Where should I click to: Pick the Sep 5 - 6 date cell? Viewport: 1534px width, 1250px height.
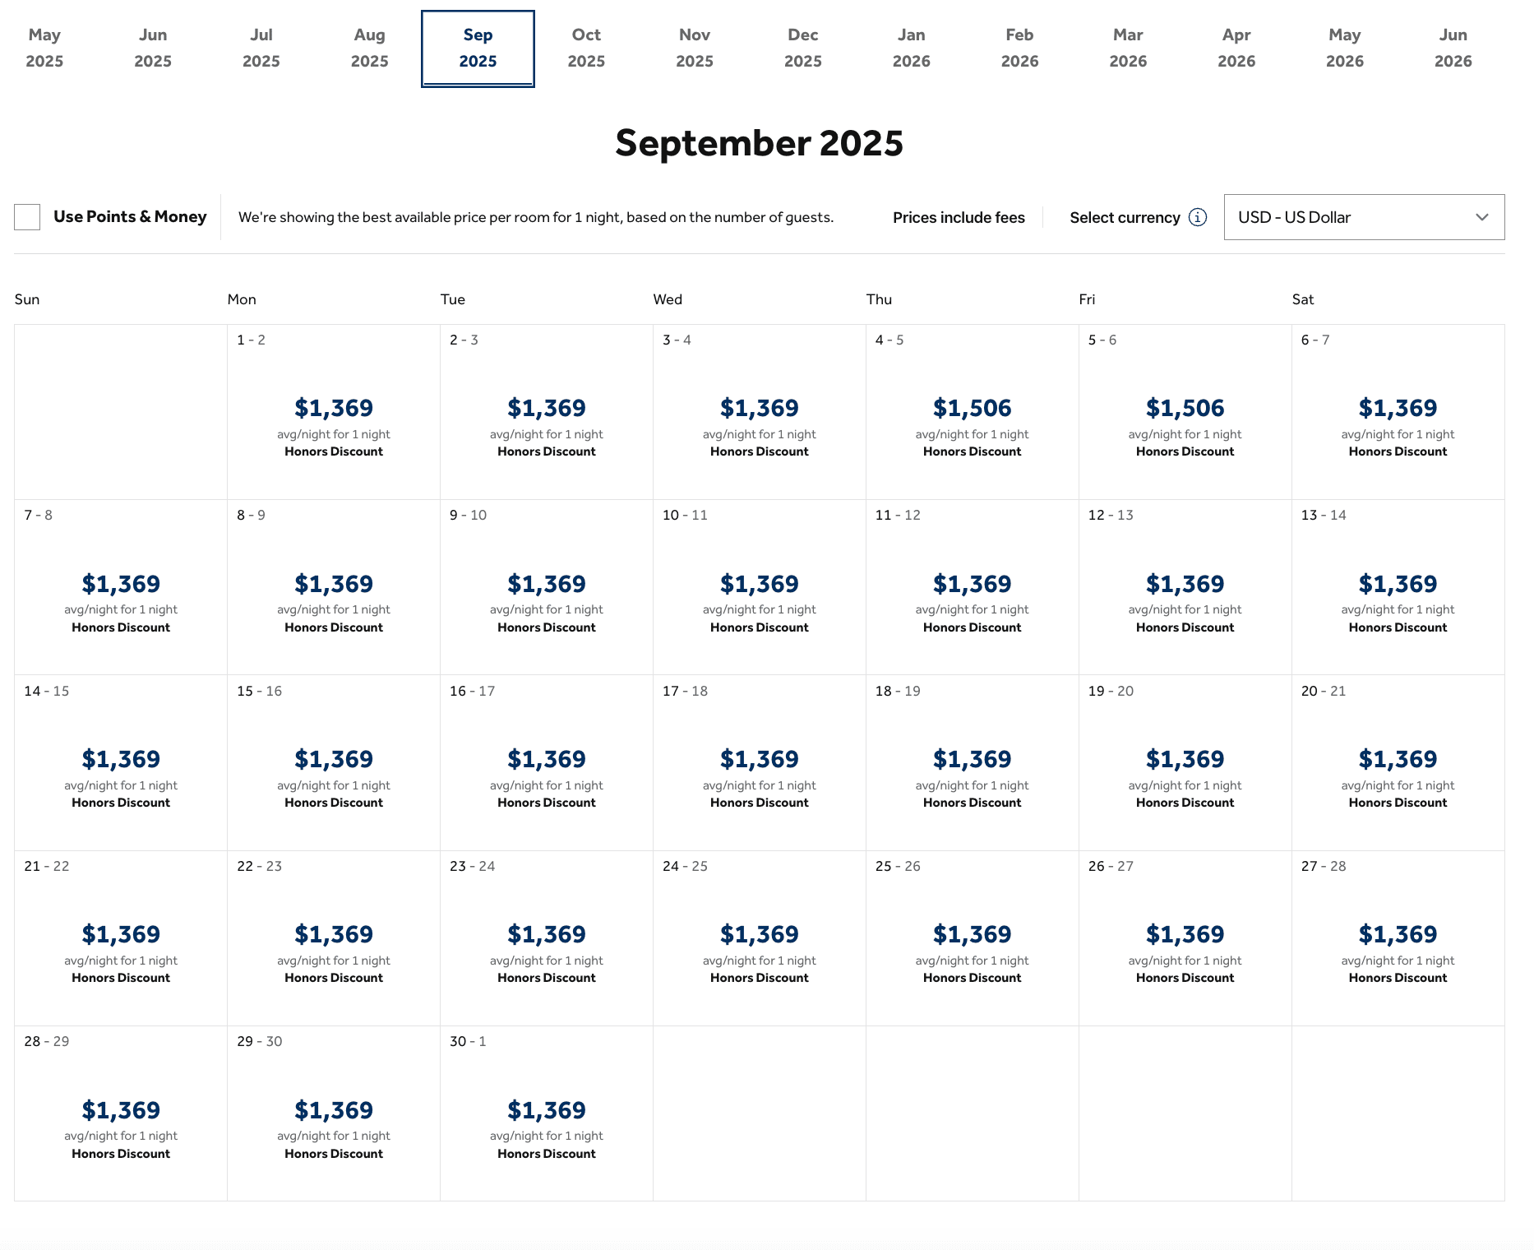[1185, 412]
